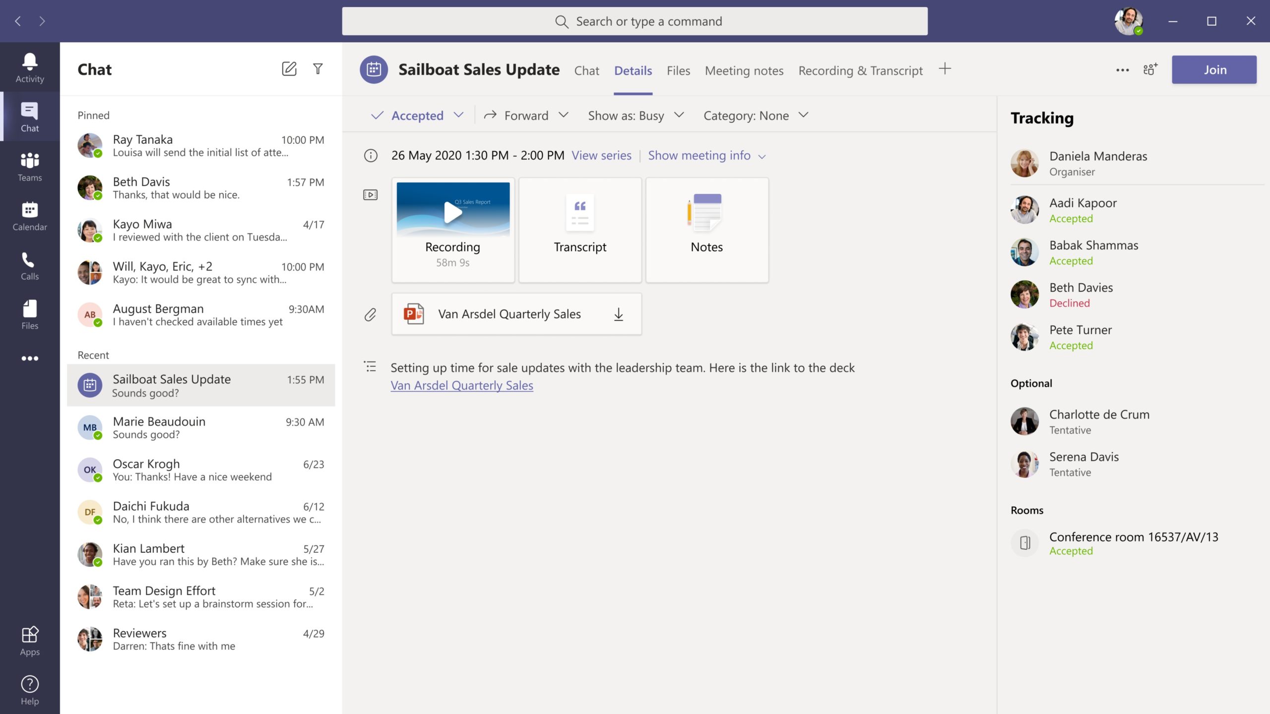1270x714 pixels.
Task: Open Van Arsdel Quarterly Sales link
Action: tap(461, 384)
